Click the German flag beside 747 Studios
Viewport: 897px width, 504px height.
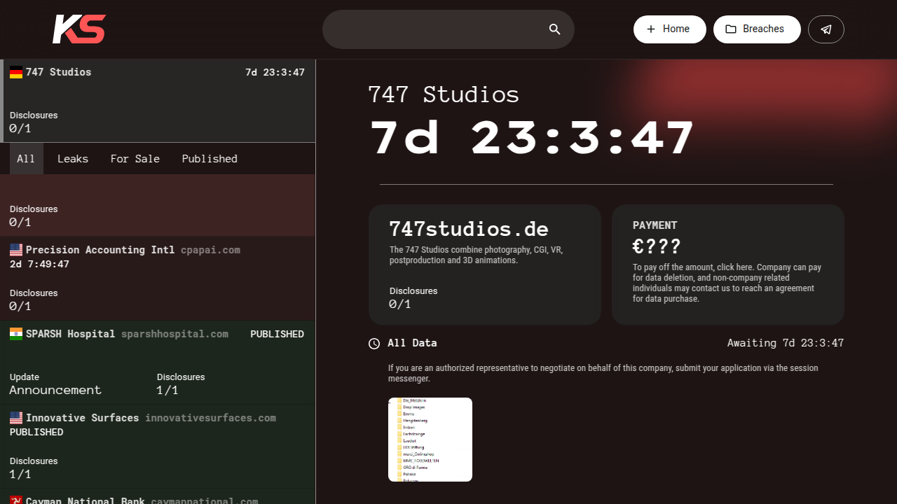coord(15,71)
